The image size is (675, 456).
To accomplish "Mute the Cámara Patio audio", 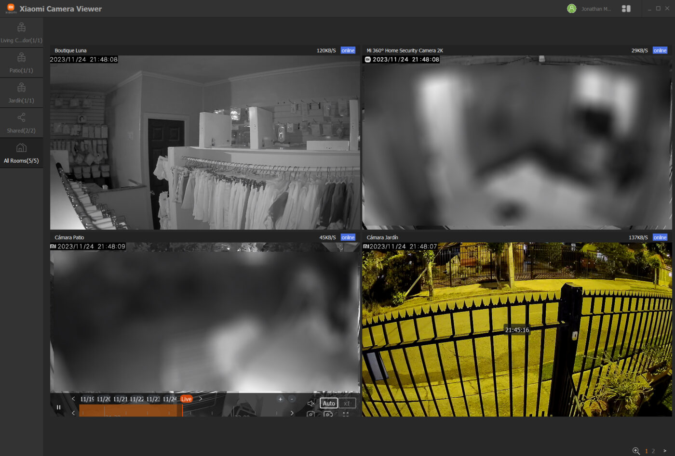I will (310, 403).
